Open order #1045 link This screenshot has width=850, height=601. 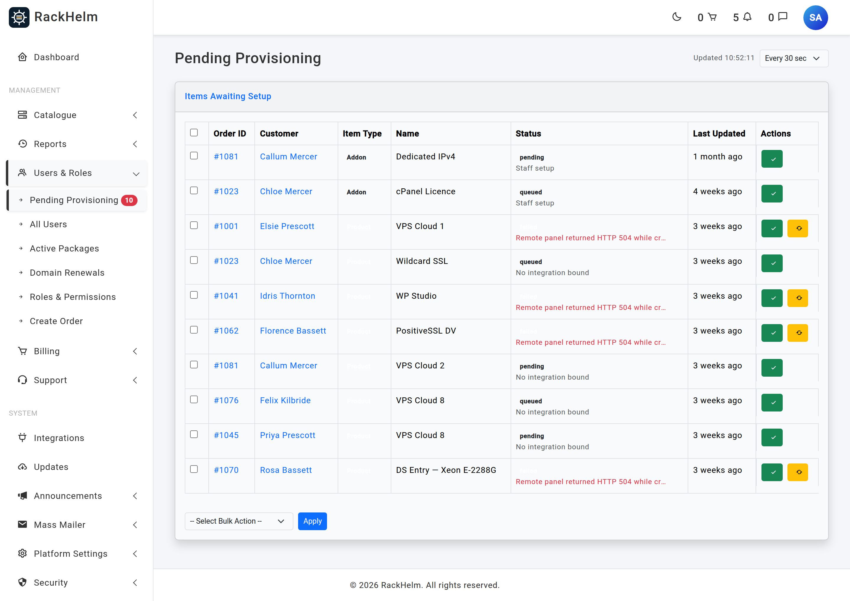[226, 435]
